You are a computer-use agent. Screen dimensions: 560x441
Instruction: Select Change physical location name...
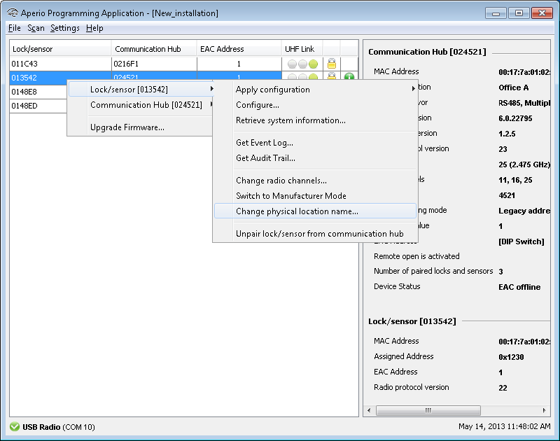click(316, 211)
